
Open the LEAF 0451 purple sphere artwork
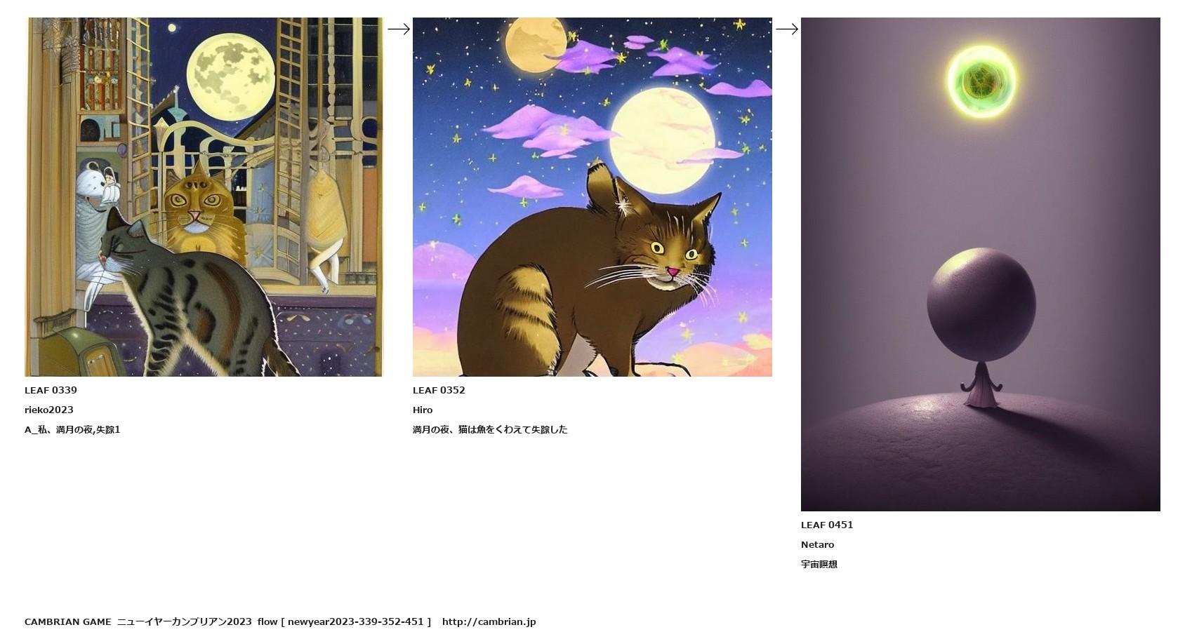(981, 264)
